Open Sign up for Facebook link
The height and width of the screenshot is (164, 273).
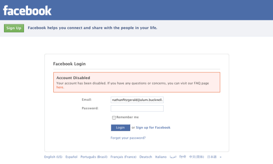click(153, 128)
